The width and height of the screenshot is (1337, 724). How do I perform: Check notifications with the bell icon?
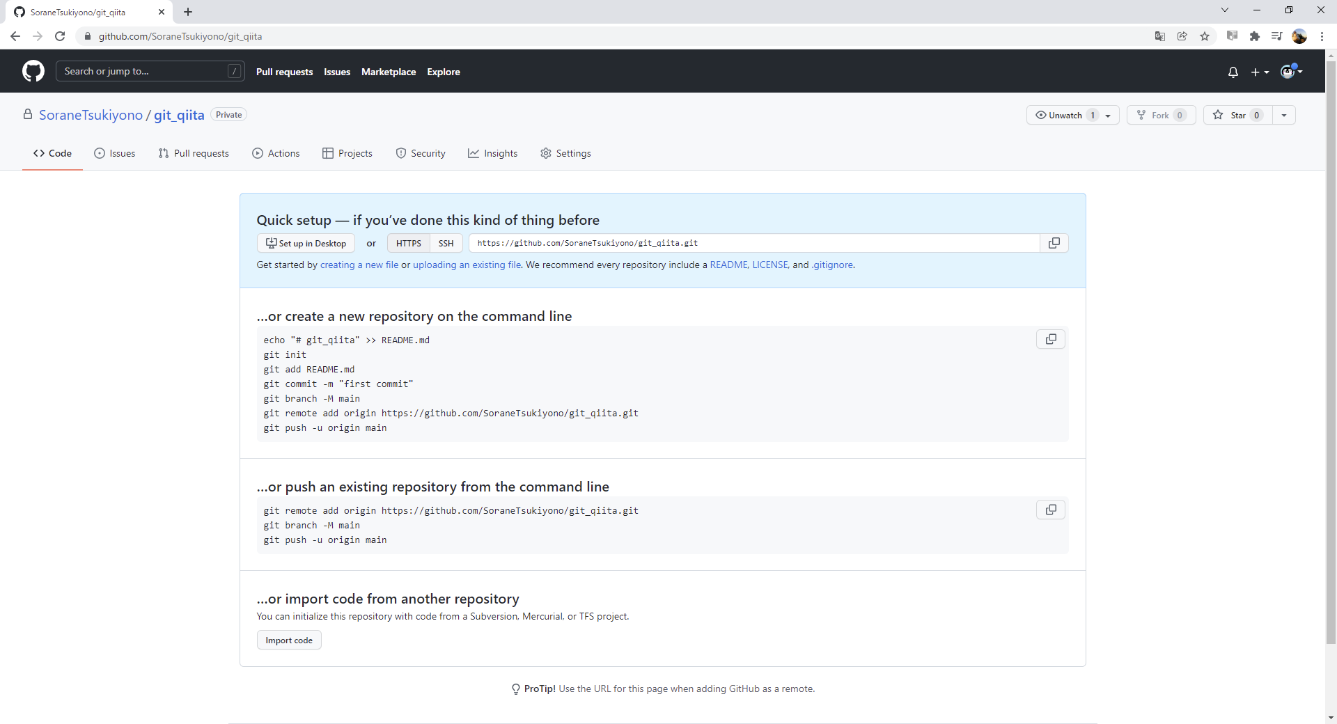pos(1233,72)
